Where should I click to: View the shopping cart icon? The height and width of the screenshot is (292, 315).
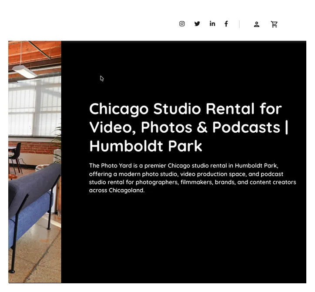click(x=274, y=24)
